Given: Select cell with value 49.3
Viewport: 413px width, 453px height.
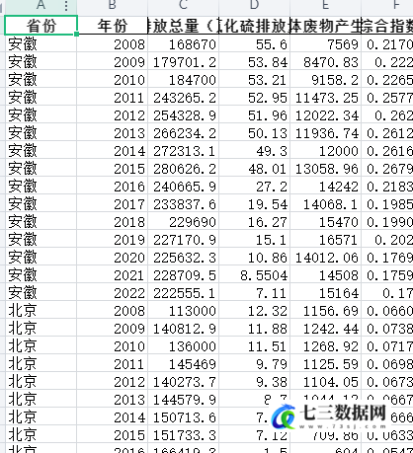Looking at the screenshot, I should coord(254,151).
